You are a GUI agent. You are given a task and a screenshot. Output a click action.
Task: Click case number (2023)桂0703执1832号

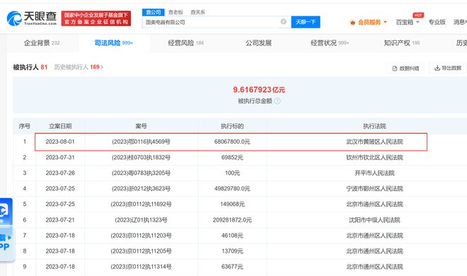141,157
